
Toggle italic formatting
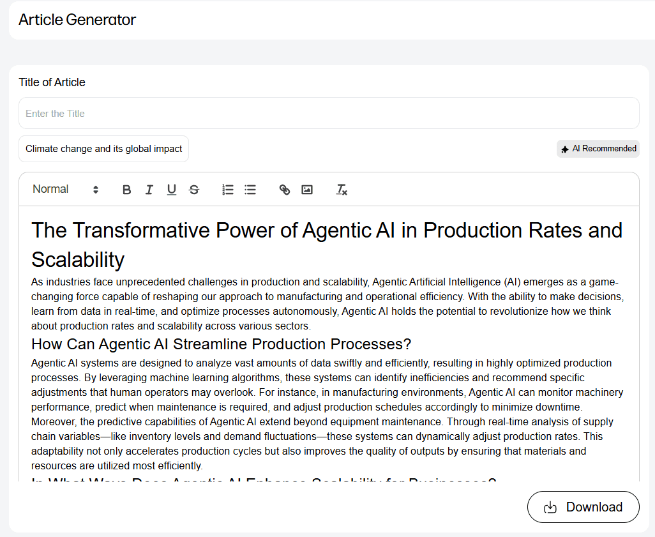point(149,190)
